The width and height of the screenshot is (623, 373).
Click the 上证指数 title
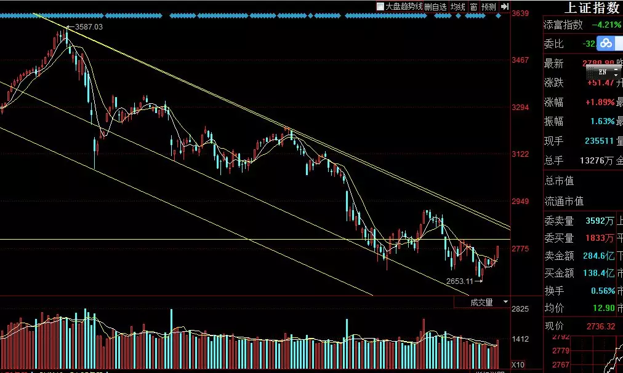click(592, 8)
